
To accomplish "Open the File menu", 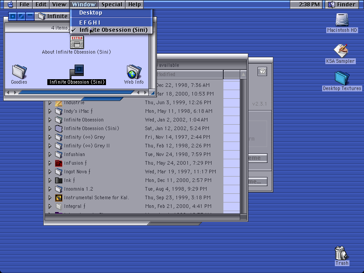I will (x=25, y=5).
